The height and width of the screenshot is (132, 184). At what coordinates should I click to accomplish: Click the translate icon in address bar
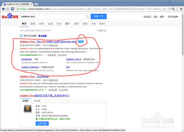tap(173, 9)
